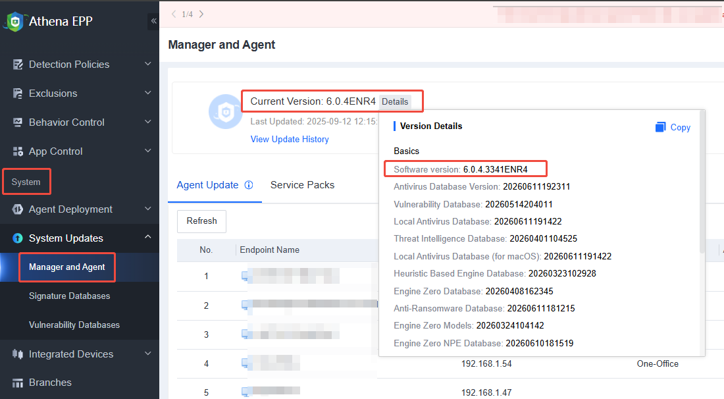The height and width of the screenshot is (399, 724).
Task: Go to previous notice with left arrow
Action: [174, 14]
